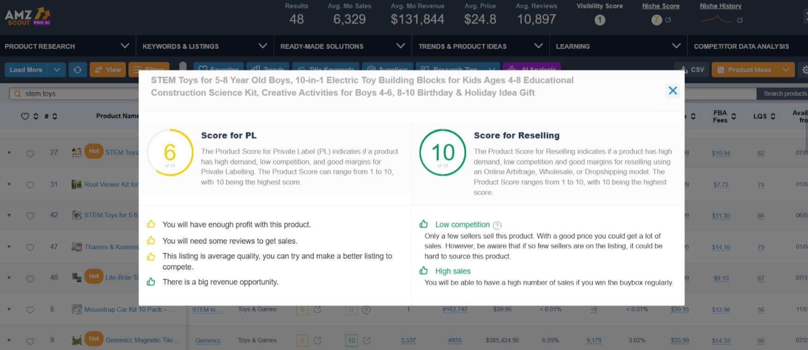Click the stem toys search input field
The width and height of the screenshot is (808, 350).
tap(69, 93)
